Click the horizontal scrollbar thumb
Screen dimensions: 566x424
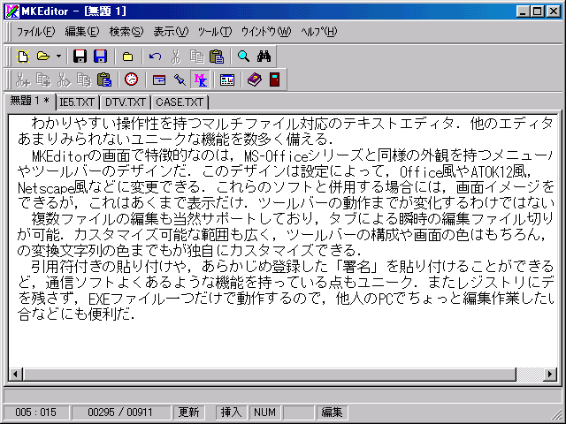[269, 375]
